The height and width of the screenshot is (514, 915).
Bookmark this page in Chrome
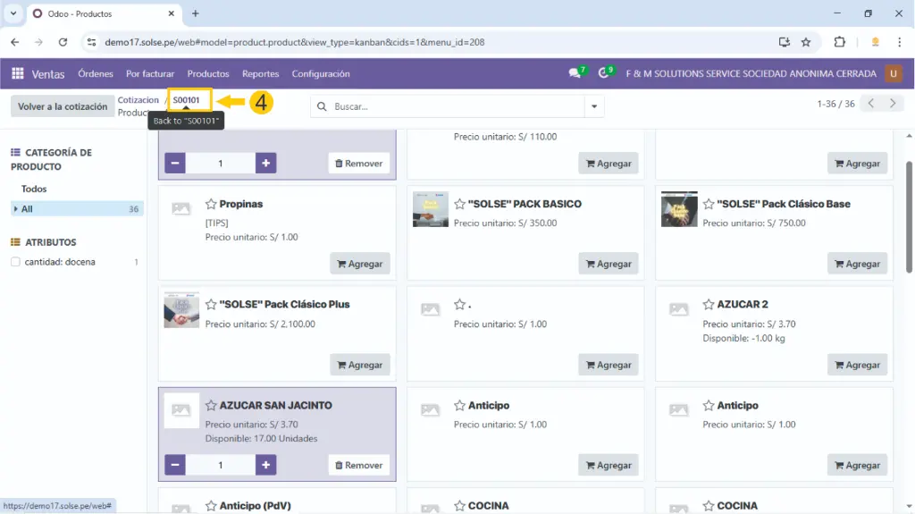[x=806, y=42]
